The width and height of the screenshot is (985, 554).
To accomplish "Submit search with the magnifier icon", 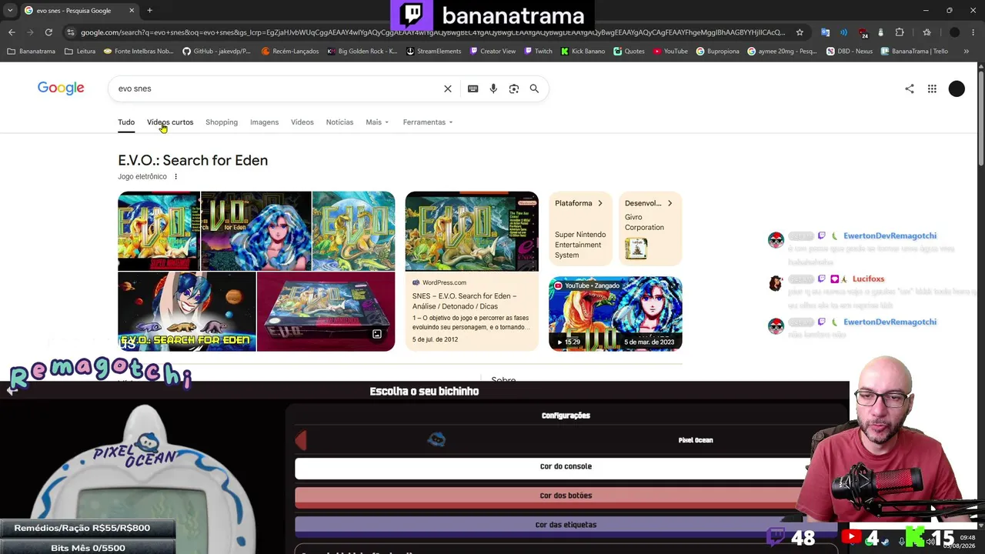I will tap(534, 88).
